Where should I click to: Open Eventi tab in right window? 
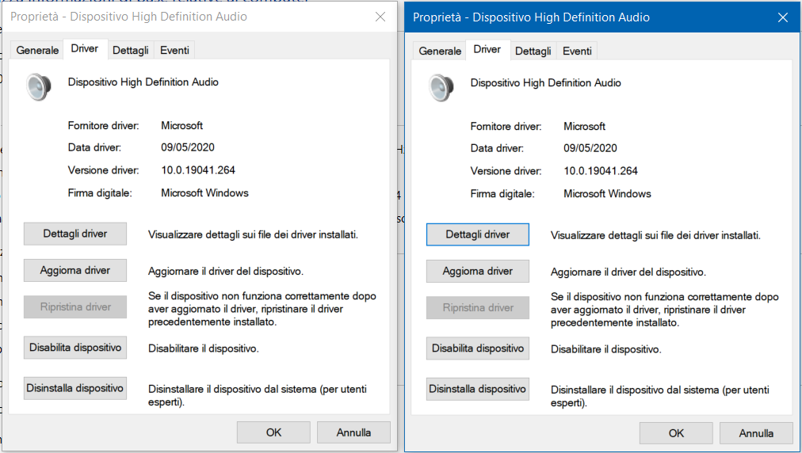[577, 51]
